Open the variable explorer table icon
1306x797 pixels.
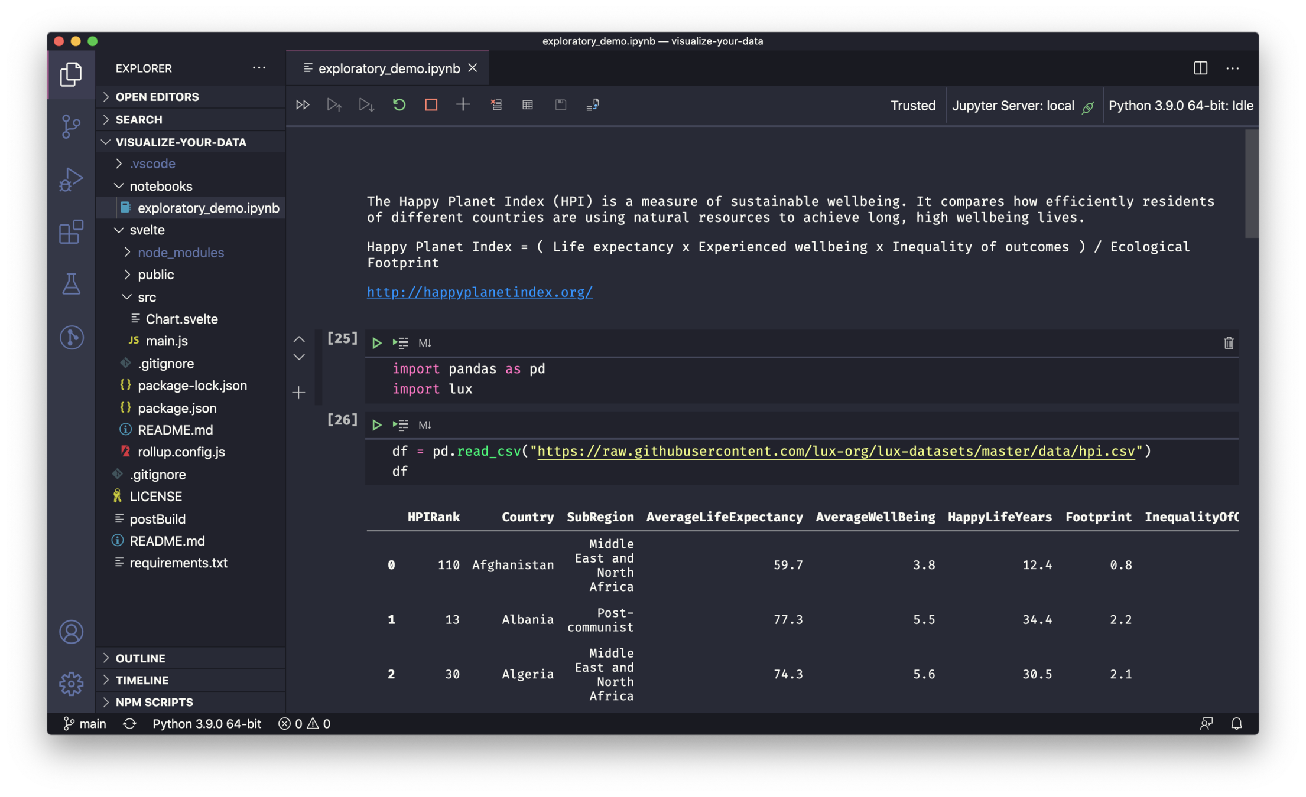(x=528, y=105)
